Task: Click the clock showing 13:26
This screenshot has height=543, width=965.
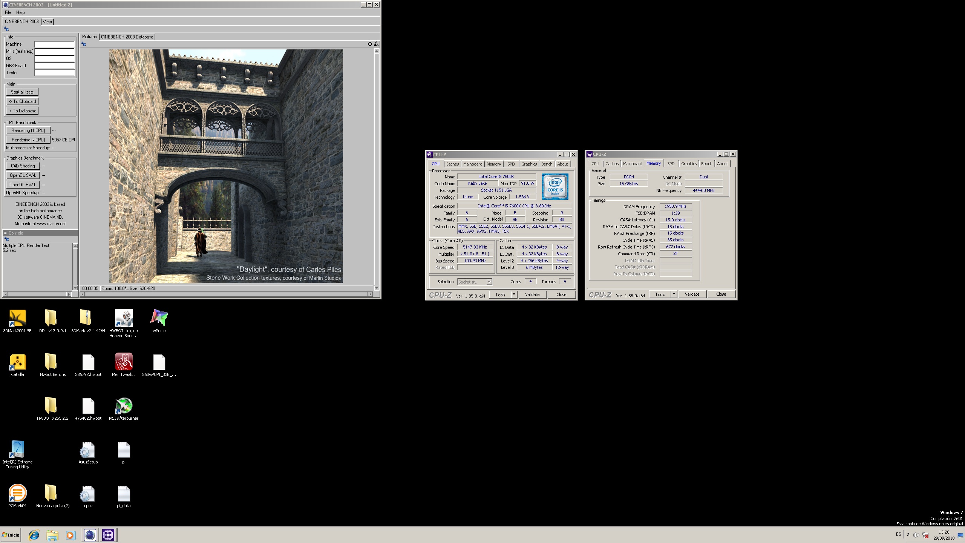Action: coord(944,532)
